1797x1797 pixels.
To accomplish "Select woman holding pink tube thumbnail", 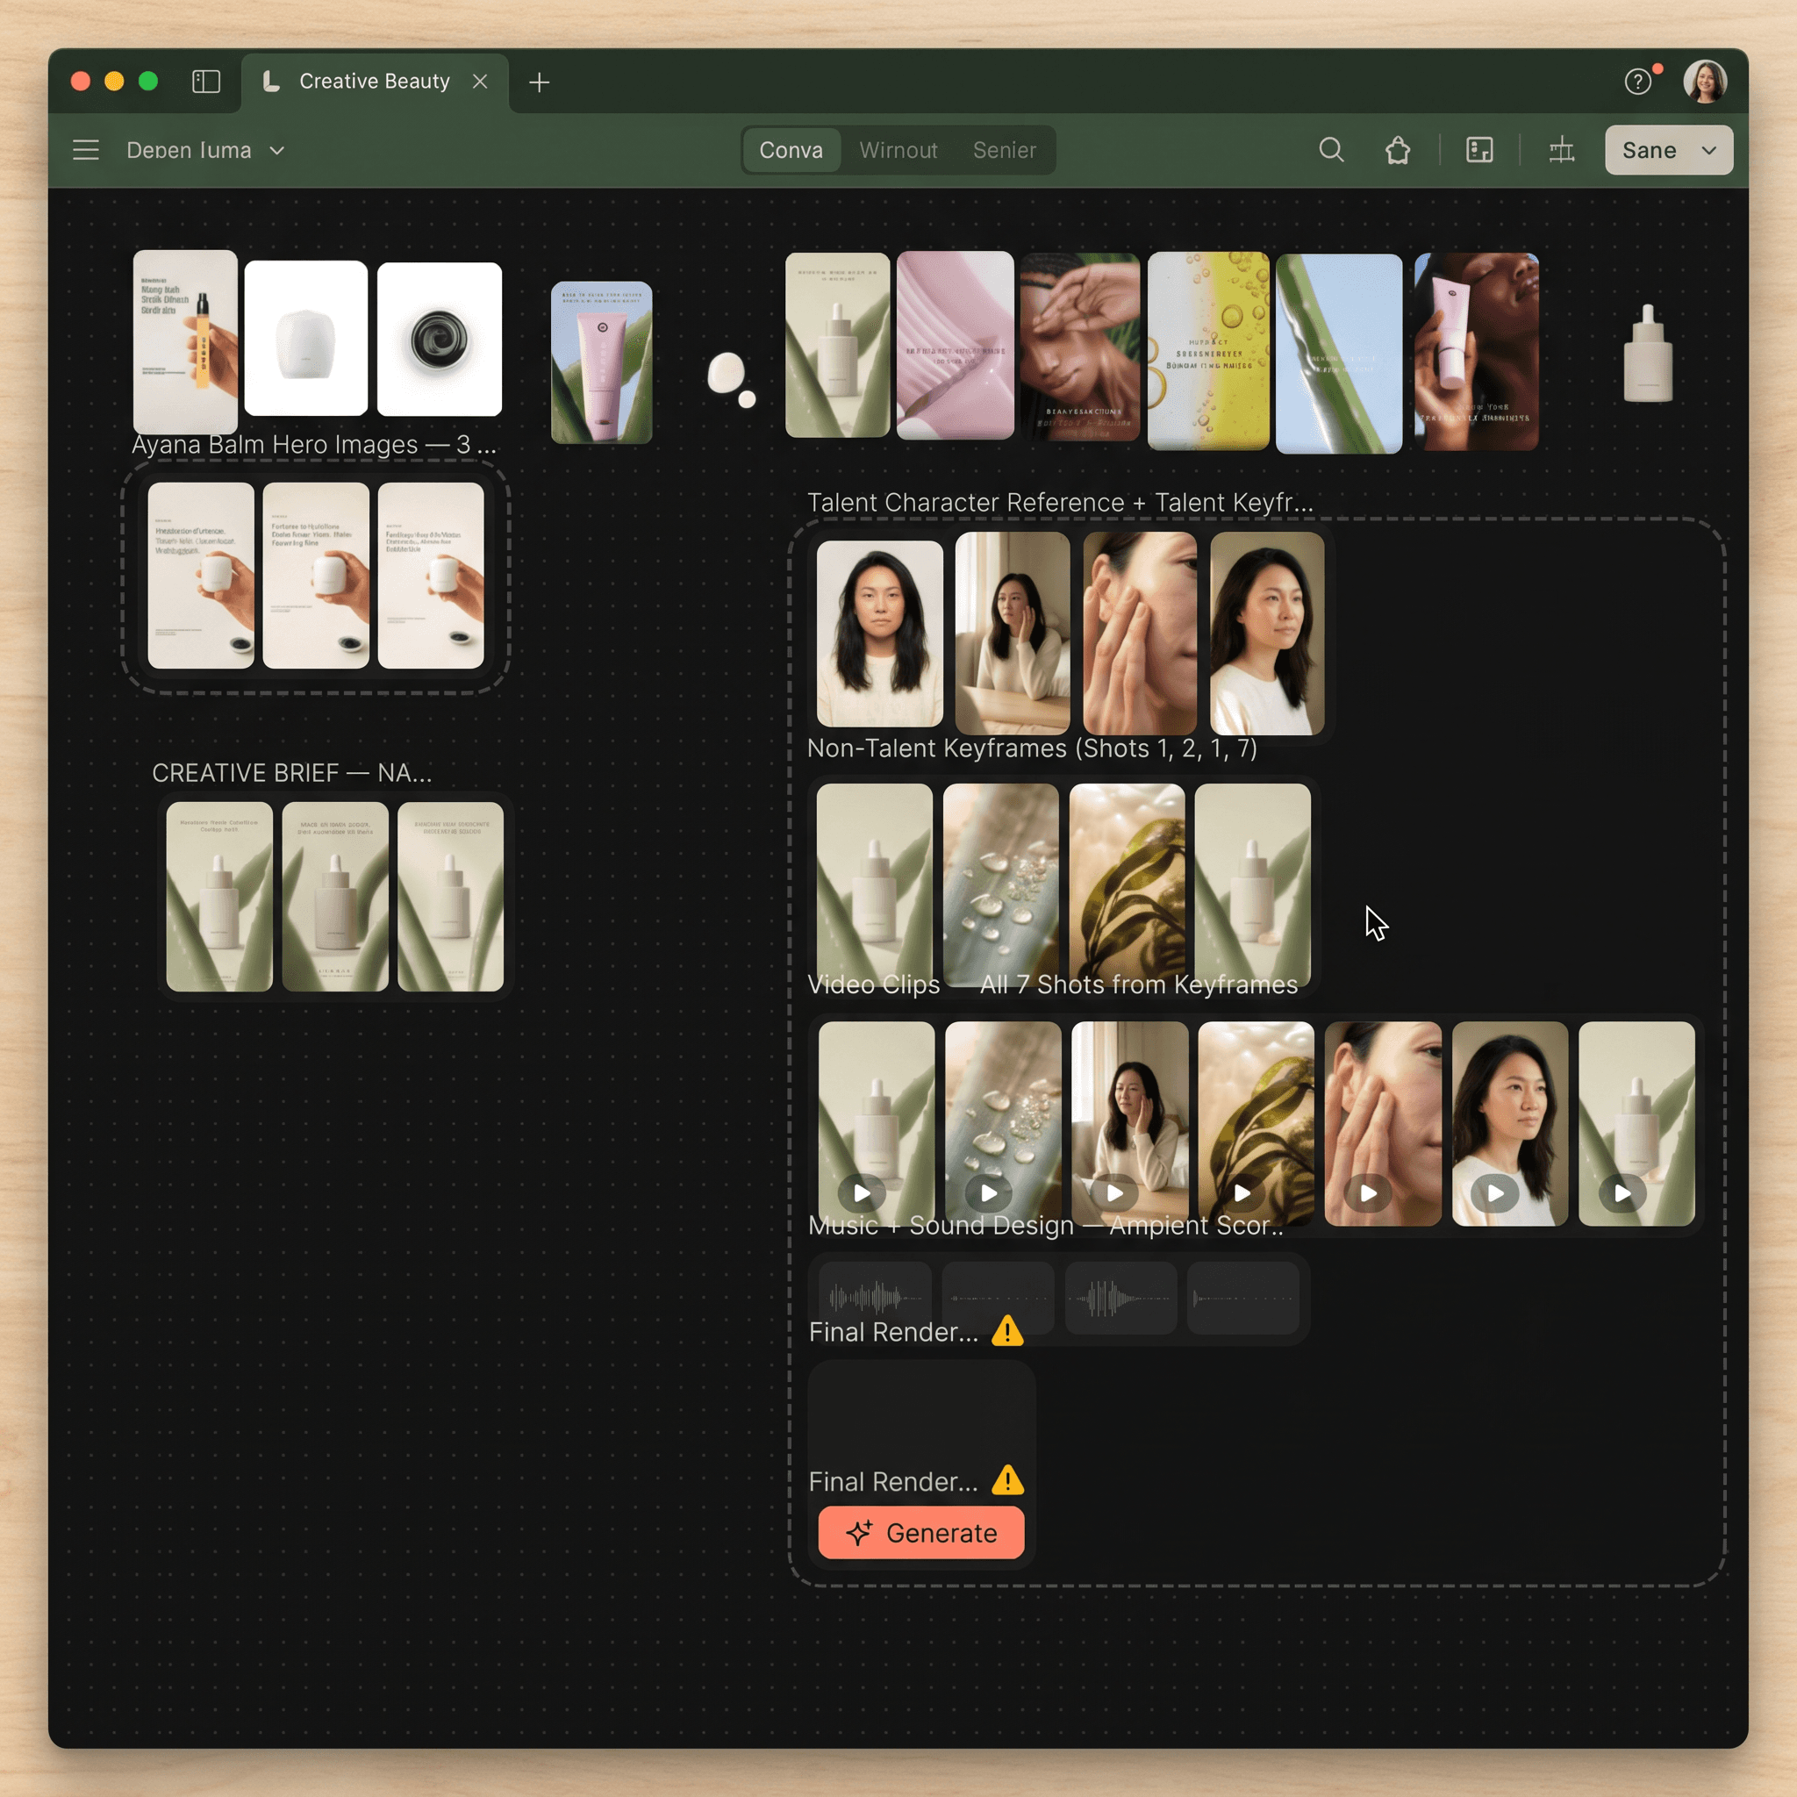I will [x=1475, y=352].
